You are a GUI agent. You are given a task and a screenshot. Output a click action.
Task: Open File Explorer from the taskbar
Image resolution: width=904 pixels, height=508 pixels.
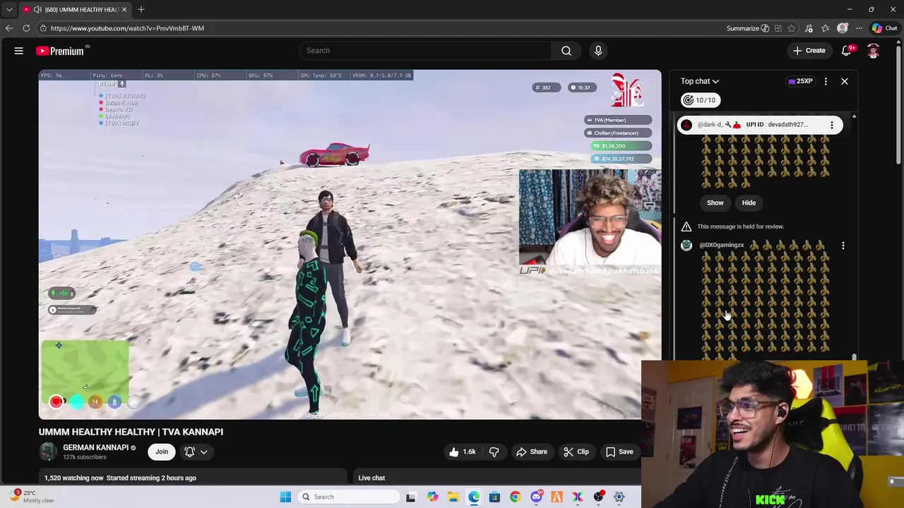[x=453, y=497]
